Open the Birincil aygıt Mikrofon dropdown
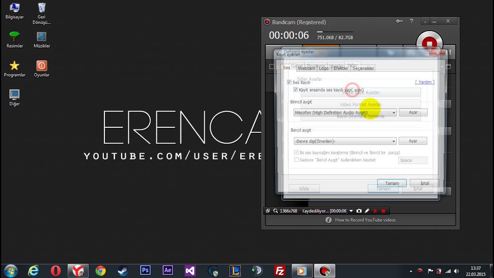Screen dimensions: 494x278 click(345, 113)
